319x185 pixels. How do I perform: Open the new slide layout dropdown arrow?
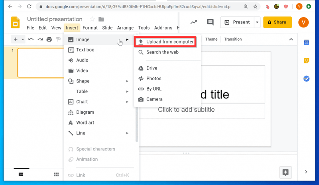tap(23, 39)
